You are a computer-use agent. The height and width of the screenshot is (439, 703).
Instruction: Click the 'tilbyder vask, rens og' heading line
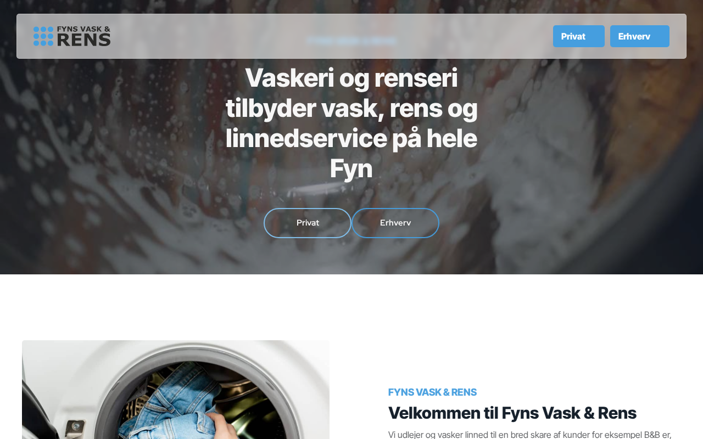[x=351, y=108]
